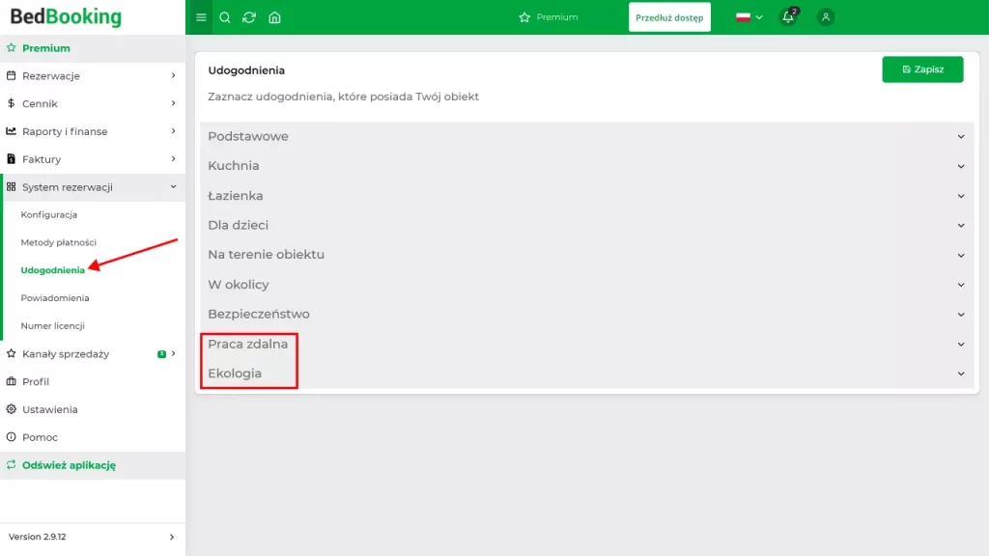Toggle the sidebar with the hamburger icon
Image resolution: width=989 pixels, height=556 pixels.
pyautogui.click(x=200, y=16)
